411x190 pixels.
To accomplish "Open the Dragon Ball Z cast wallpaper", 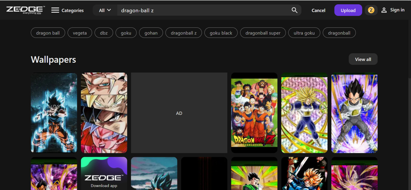I will click(x=254, y=113).
